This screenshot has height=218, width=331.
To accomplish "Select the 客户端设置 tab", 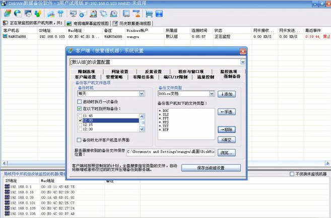I will click(x=85, y=77).
